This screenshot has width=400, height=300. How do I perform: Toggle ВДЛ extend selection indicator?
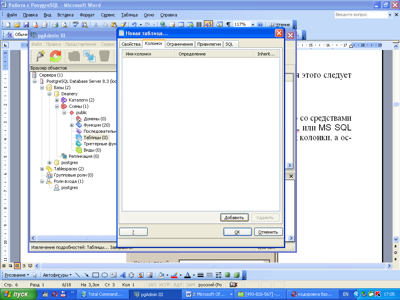pyautogui.click(x=178, y=285)
